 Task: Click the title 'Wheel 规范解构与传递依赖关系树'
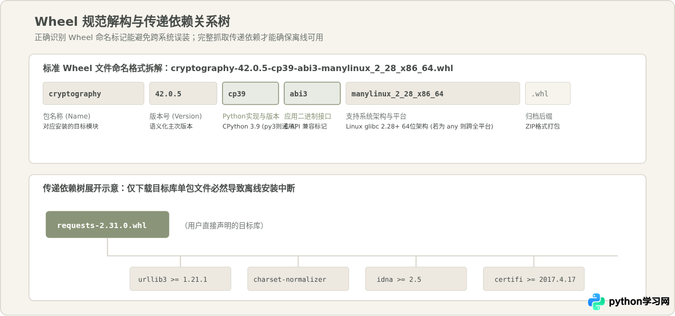tap(132, 22)
